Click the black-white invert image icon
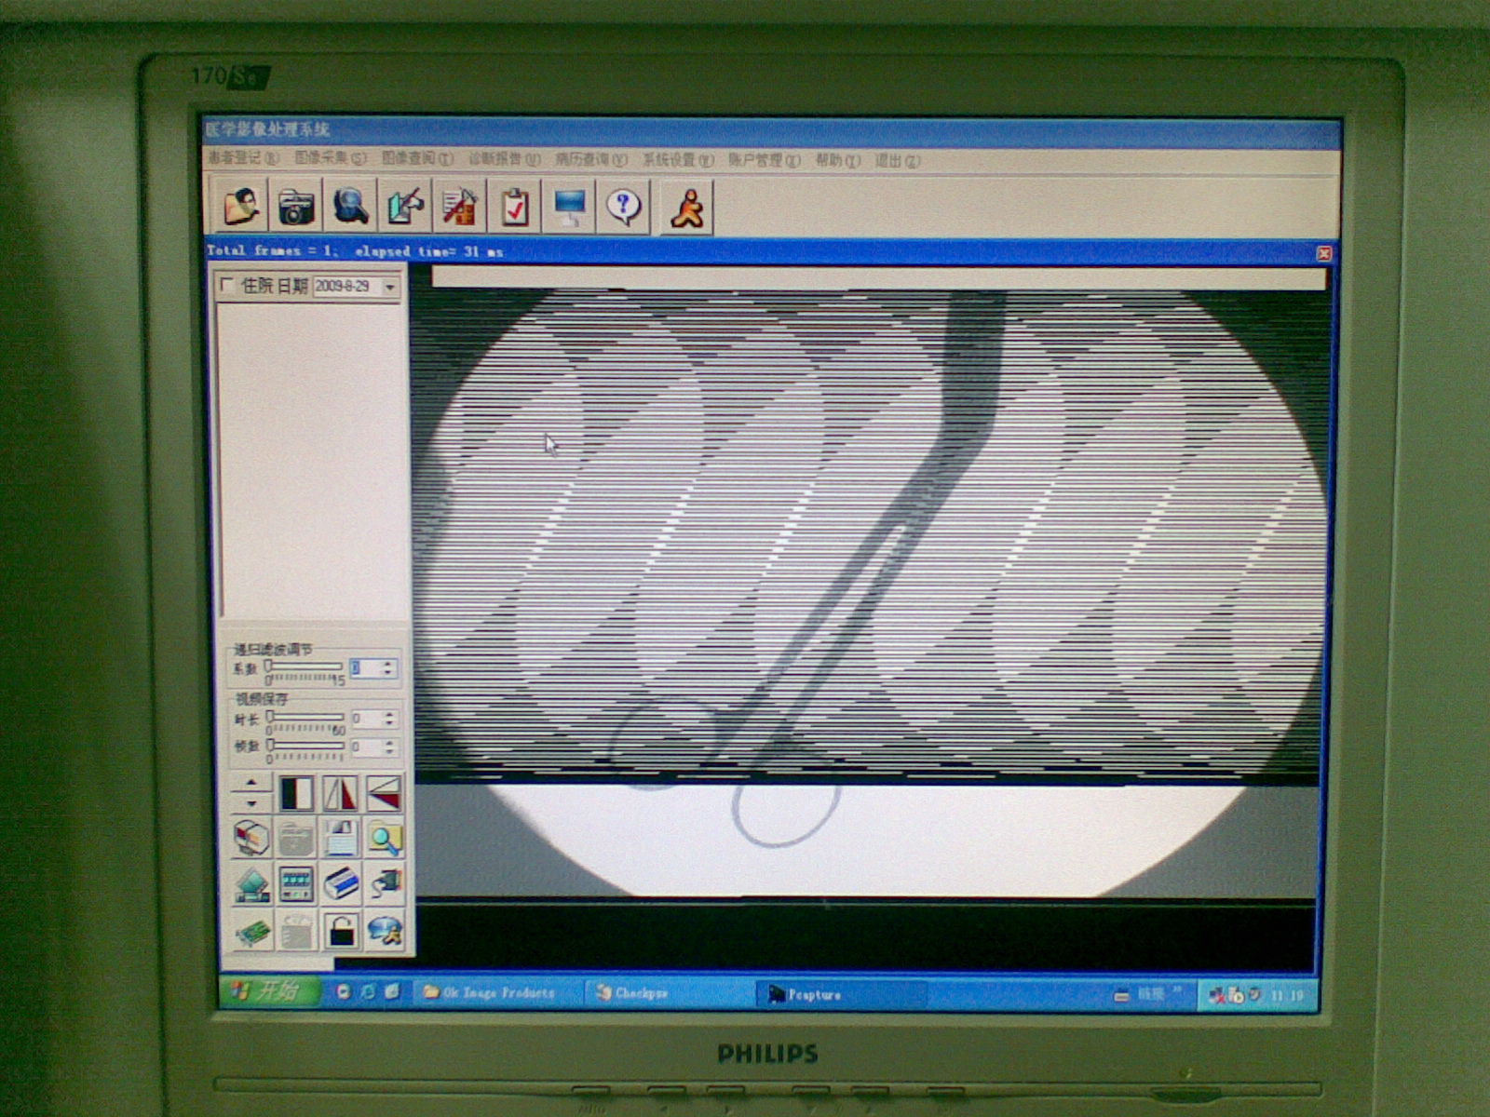This screenshot has height=1117, width=1490. (296, 794)
